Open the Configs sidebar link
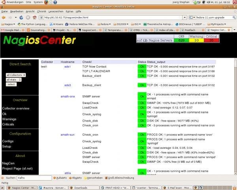Image resolution: width=237 pixels, height=190 pixels. tap(8, 141)
